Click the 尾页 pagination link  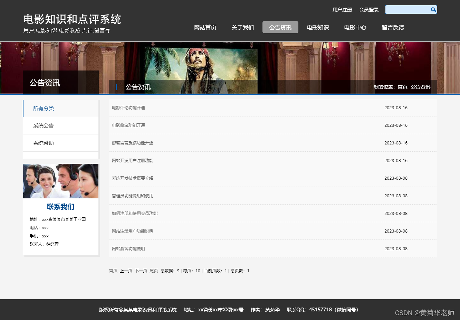tap(154, 271)
